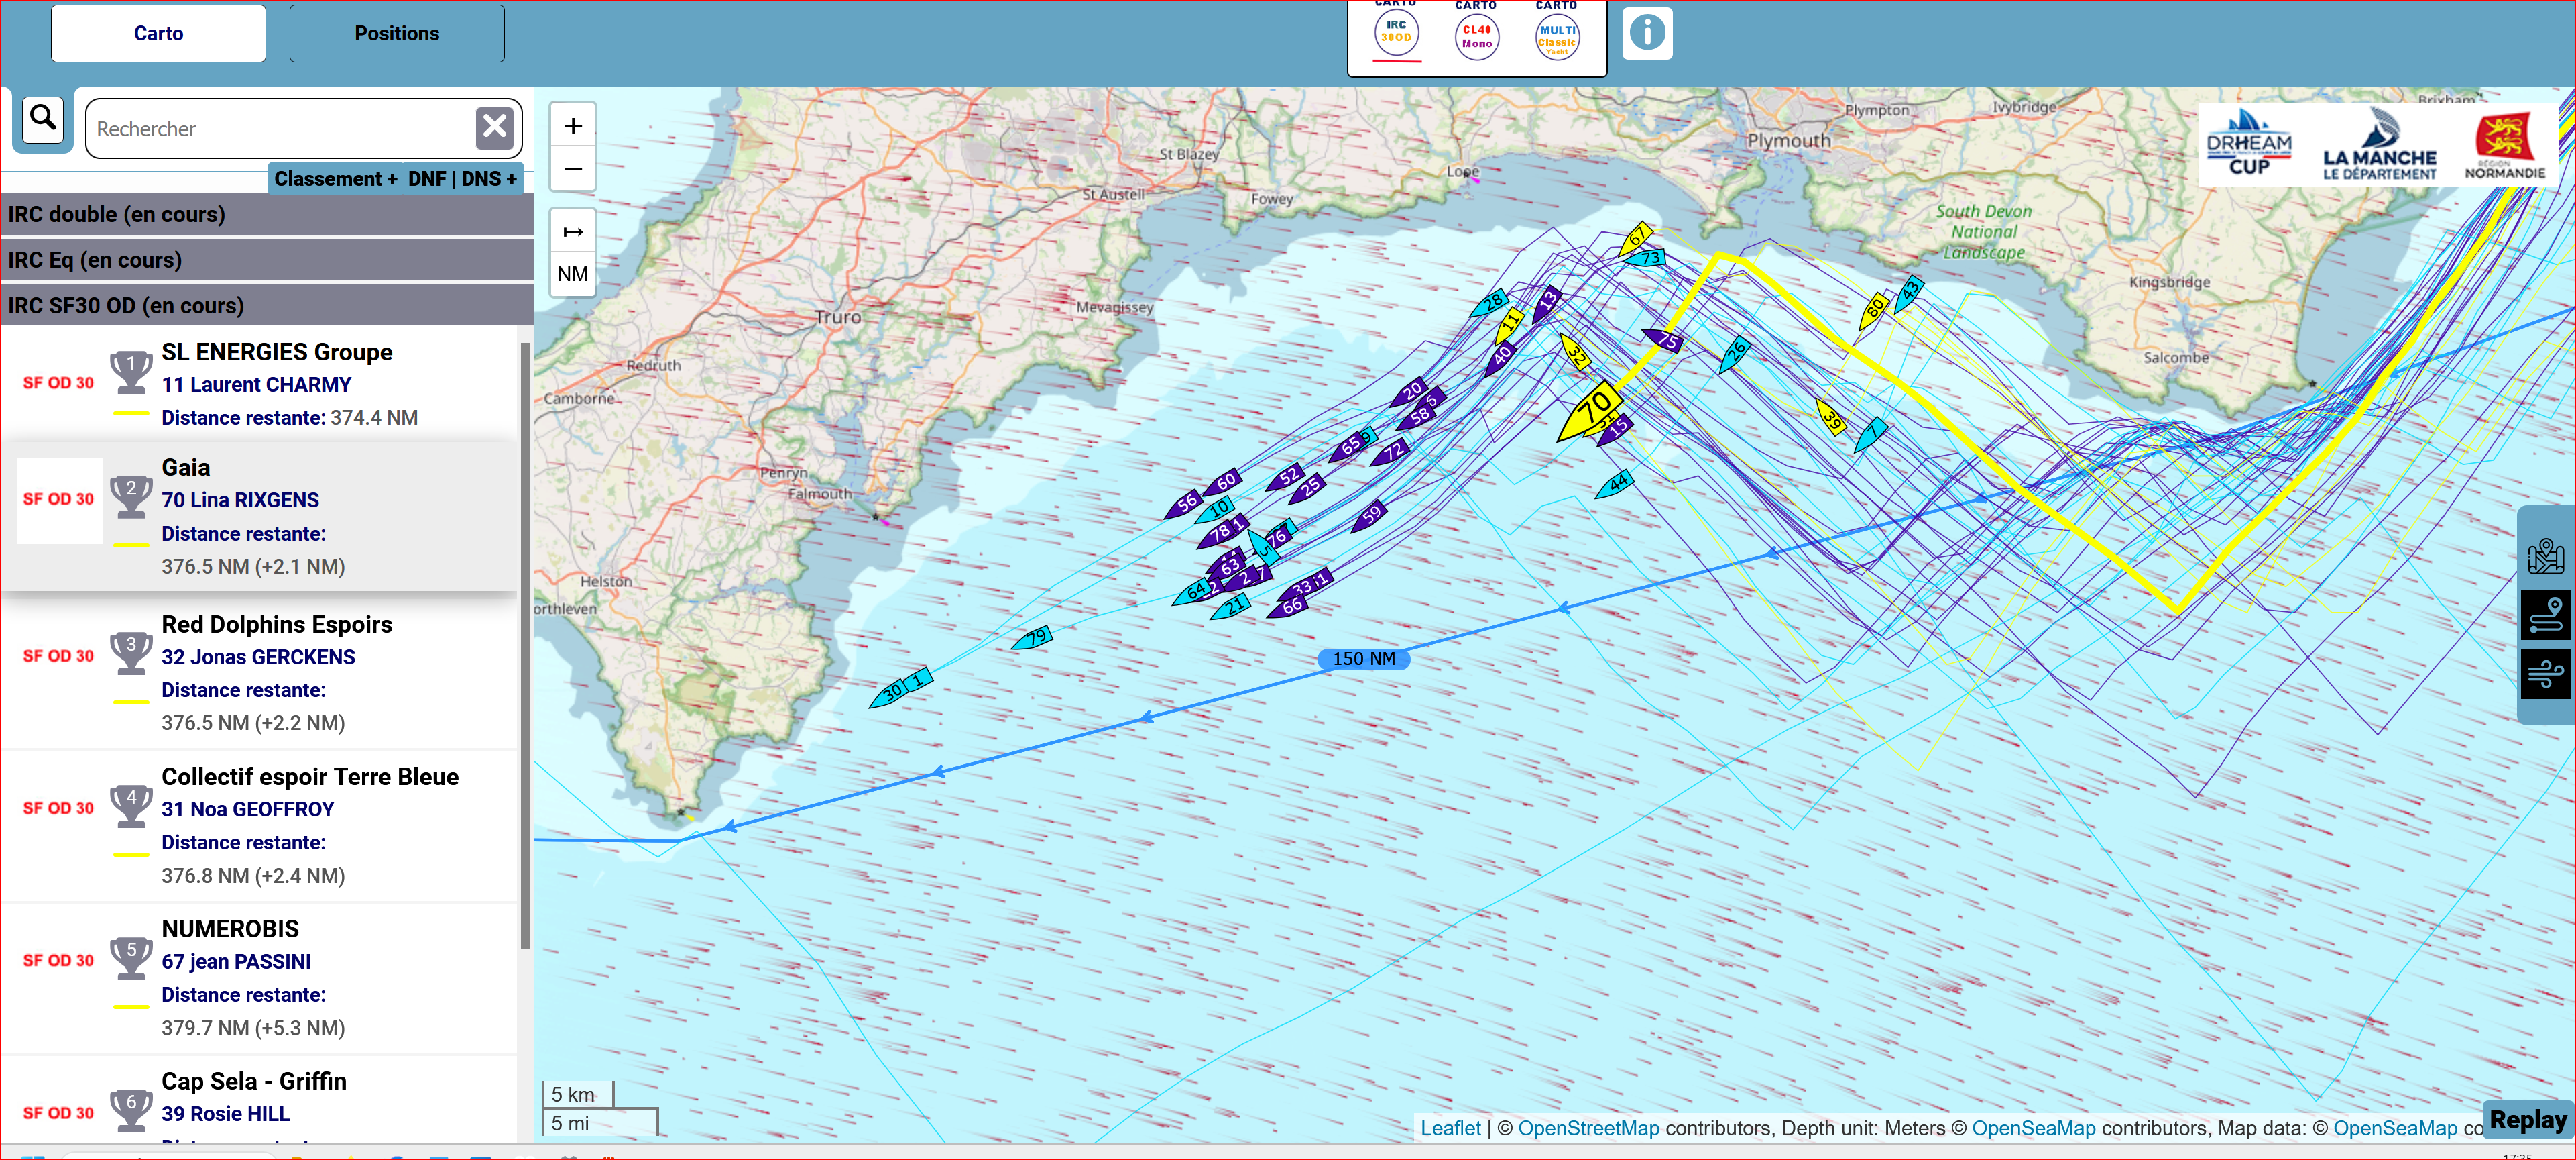Zoom out on the map

pyautogui.click(x=573, y=169)
